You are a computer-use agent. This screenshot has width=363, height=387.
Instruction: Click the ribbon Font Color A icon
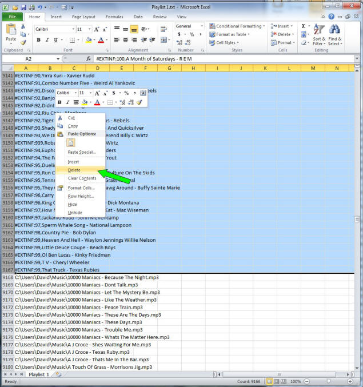[101, 40]
